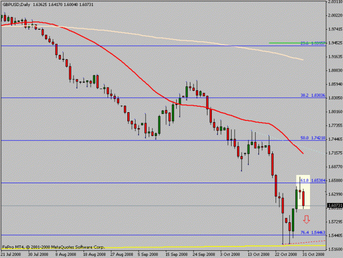Select the 23.6 Fibonacci level label
343x258 pixels.
pos(313,43)
